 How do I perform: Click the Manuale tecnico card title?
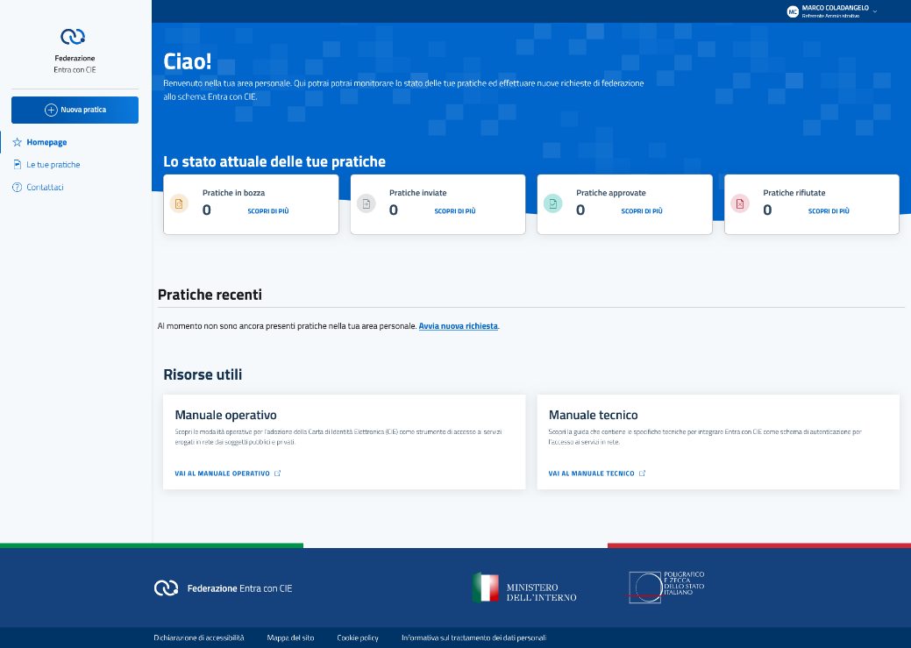(594, 415)
